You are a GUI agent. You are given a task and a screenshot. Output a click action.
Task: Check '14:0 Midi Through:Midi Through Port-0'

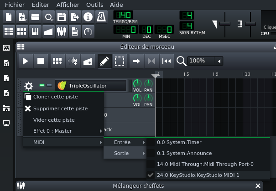pyautogui.click(x=208, y=164)
